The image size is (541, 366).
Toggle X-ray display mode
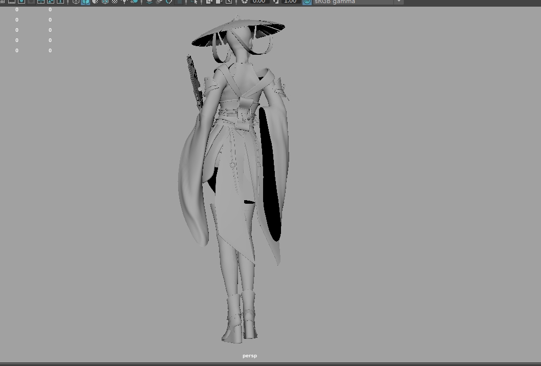(x=209, y=2)
